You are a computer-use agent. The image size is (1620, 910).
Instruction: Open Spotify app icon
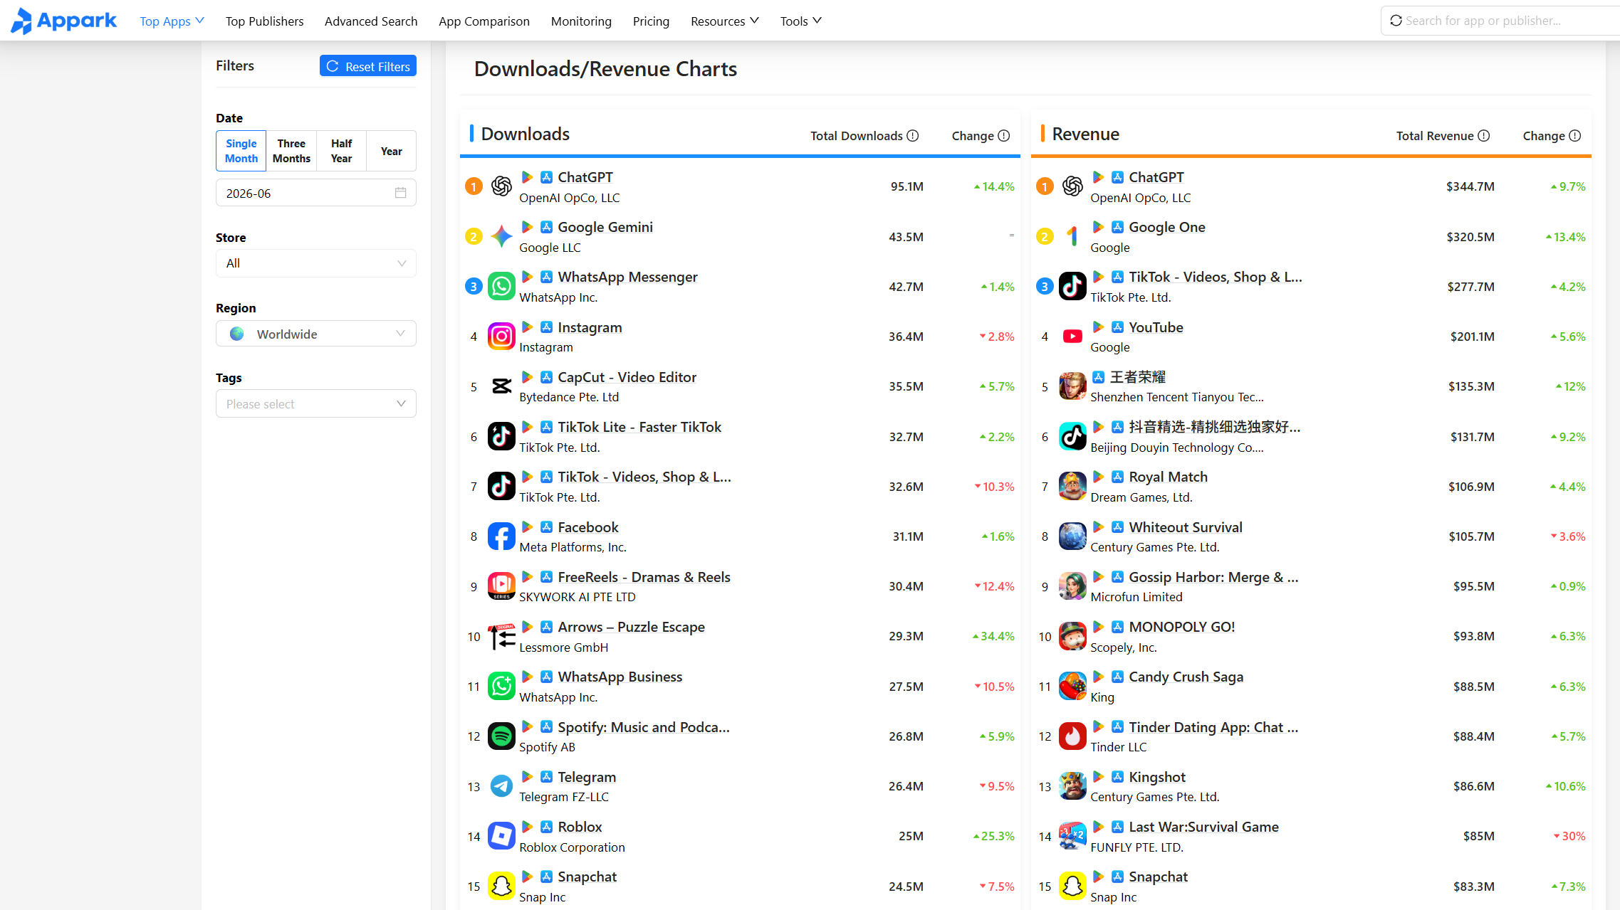click(x=501, y=736)
